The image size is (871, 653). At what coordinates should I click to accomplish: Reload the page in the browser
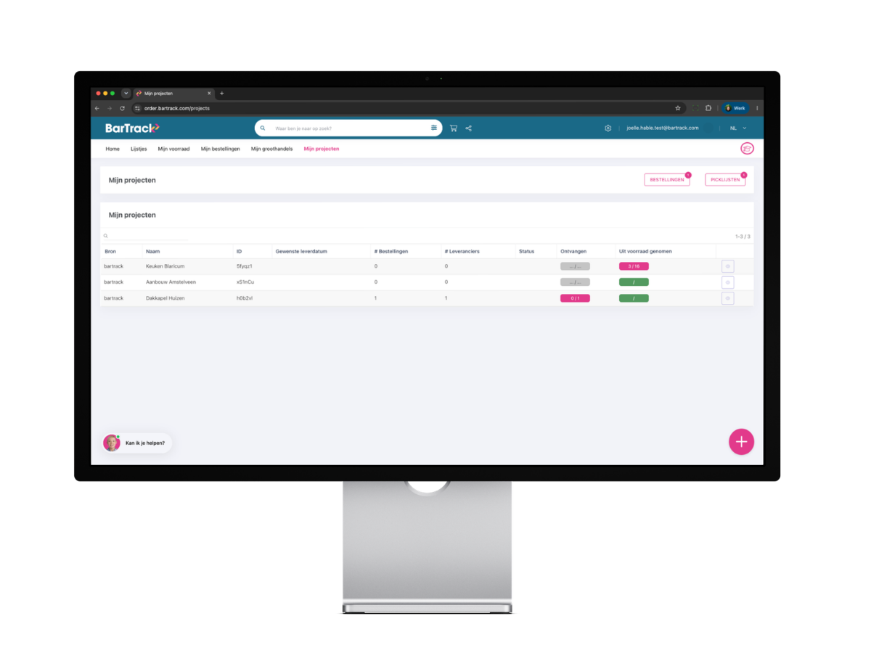coord(122,108)
